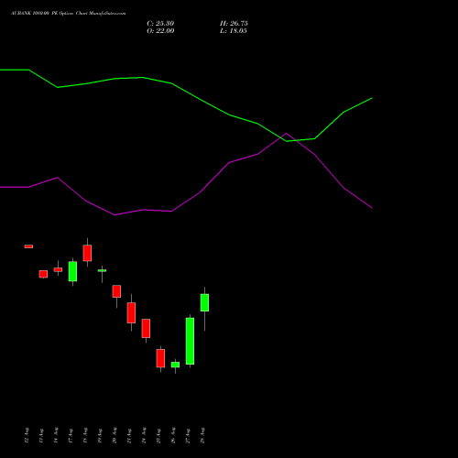Select the 28 Aug date label
This screenshot has width=458, height=458.
[x=202, y=435]
